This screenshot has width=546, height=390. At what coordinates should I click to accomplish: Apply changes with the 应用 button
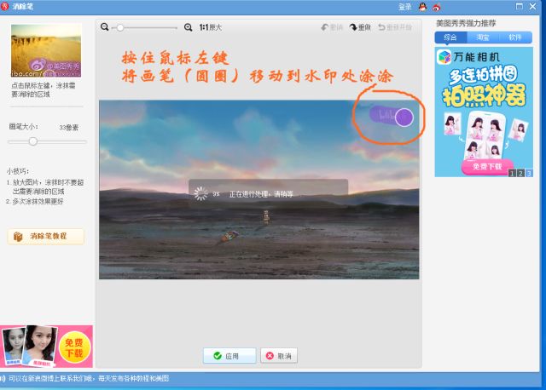229,356
